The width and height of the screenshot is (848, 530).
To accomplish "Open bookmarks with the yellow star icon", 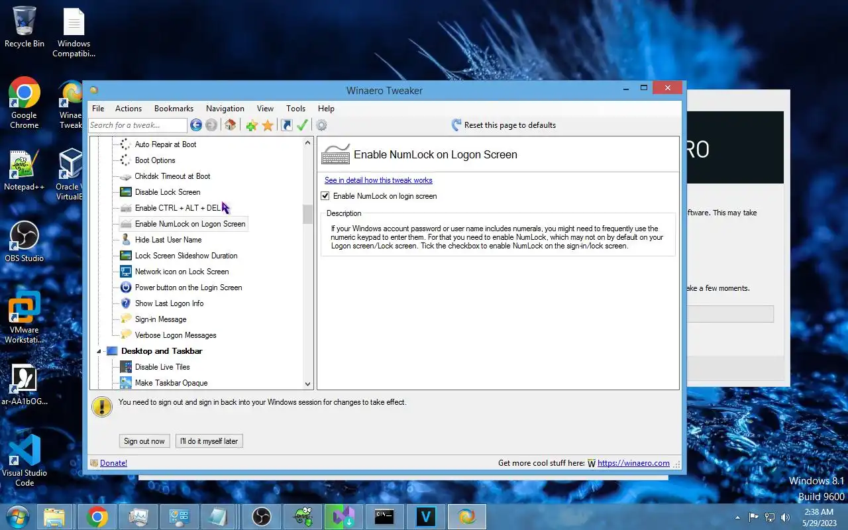I will point(268,125).
